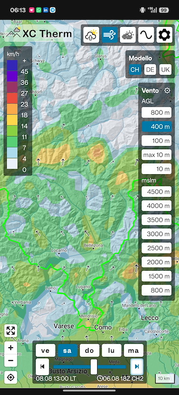Skip to the last forecast time step
This screenshot has height=395, width=179.
pos(137,366)
